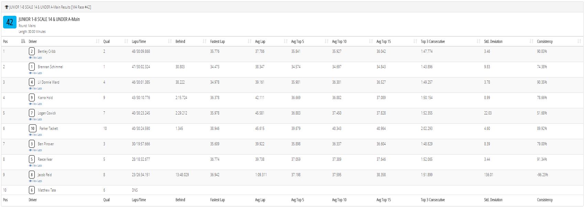Click car number 1 badge of Brennan Schimmel
The height and width of the screenshot is (207, 585).
32,67
